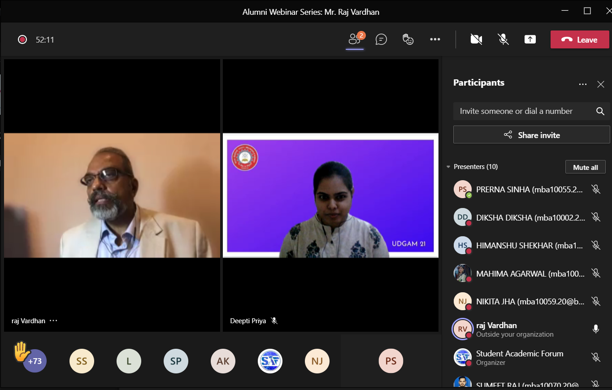Viewport: 612px width, 390px height.
Task: Open more options for raj Vardhan video
Action: [54, 321]
